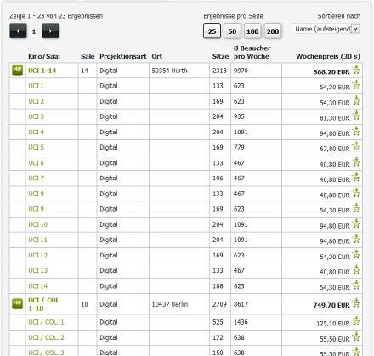Click cart icon for UCI 14
The width and height of the screenshot is (374, 356).
click(356, 285)
